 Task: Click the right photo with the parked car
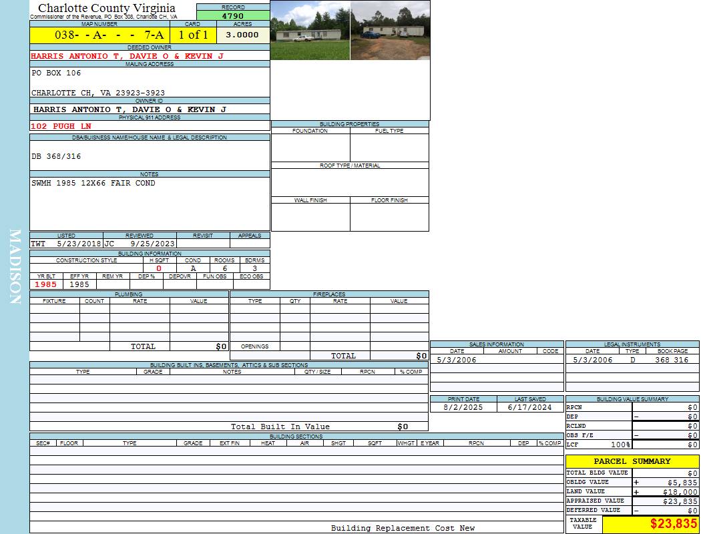(x=390, y=30)
